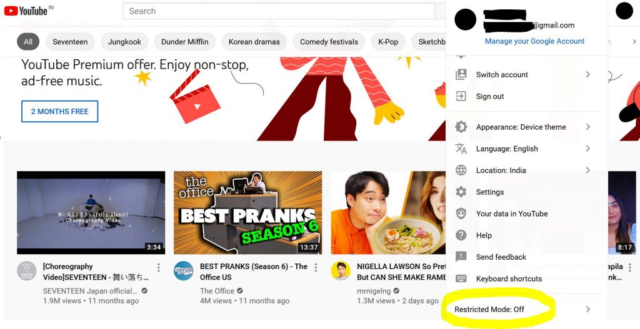The image size is (640, 329).
Task: Click the Keyboard shortcuts keyboard icon
Action: [461, 278]
